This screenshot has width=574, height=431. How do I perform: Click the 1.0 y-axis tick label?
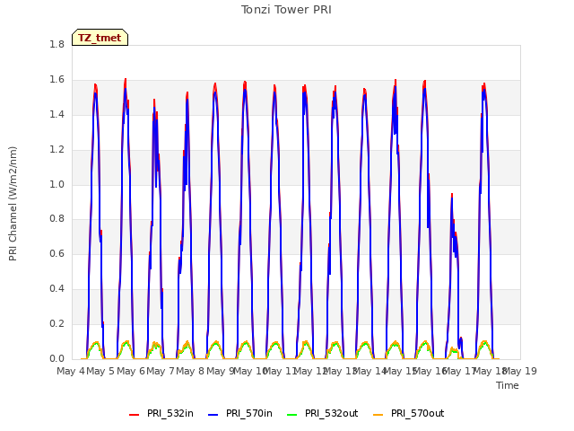[57, 184]
